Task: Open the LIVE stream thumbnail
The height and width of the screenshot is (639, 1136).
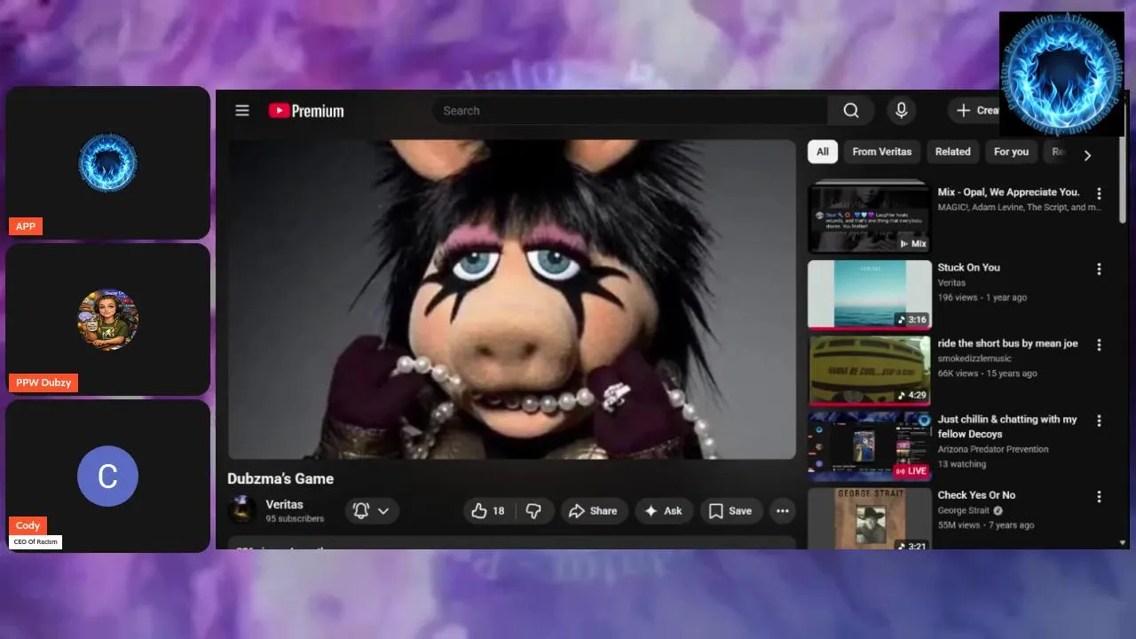Action: [x=870, y=446]
